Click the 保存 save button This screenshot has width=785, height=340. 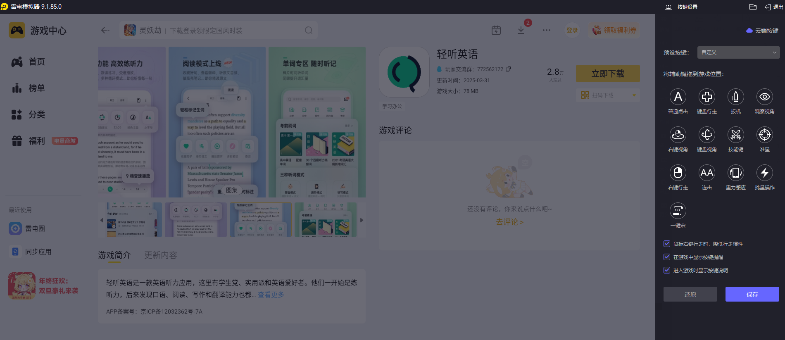click(x=752, y=294)
